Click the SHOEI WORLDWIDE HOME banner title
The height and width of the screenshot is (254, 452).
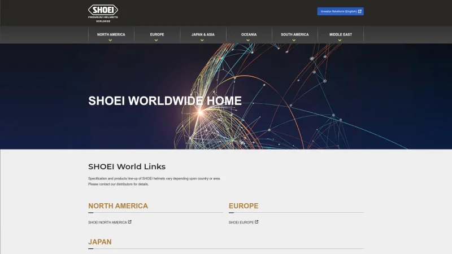click(x=165, y=101)
